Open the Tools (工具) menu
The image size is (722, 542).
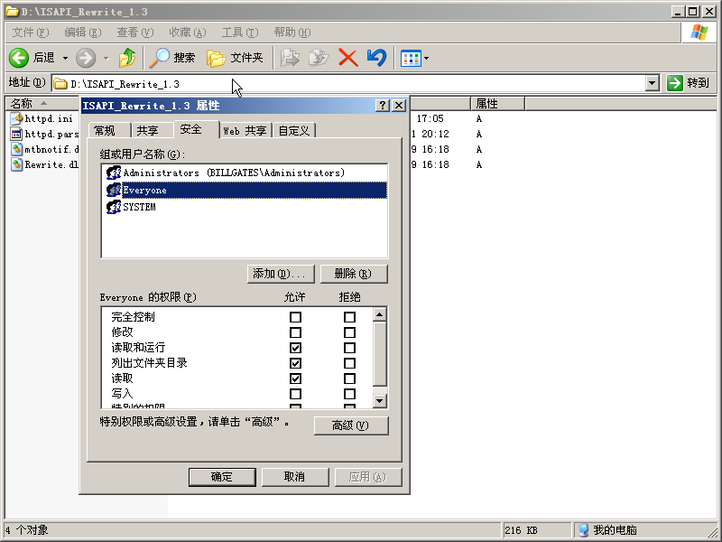[240, 33]
